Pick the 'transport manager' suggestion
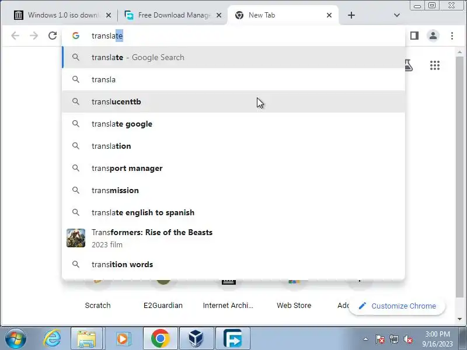This screenshot has width=467, height=350. (x=233, y=168)
